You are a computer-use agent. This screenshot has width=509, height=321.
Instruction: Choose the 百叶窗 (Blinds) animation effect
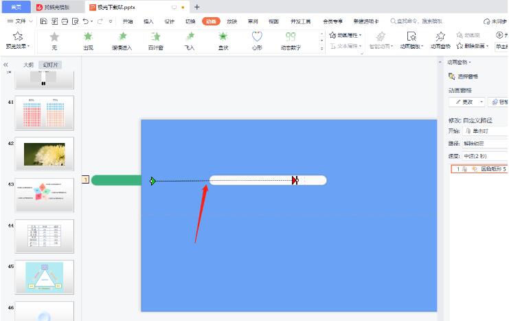click(x=156, y=41)
